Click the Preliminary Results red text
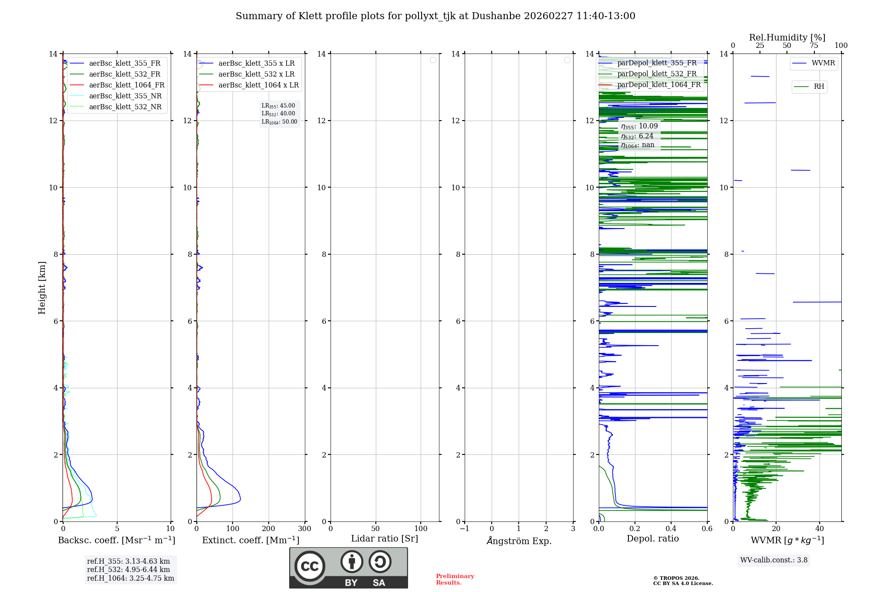The height and width of the screenshot is (592, 871). (455, 579)
